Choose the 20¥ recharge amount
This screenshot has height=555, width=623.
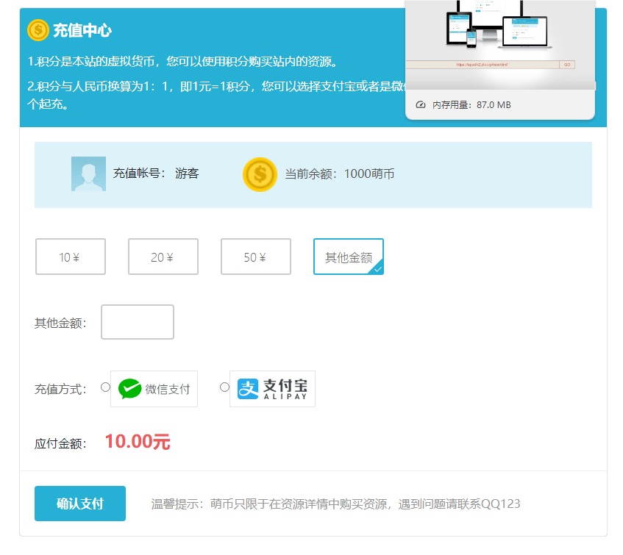[163, 257]
